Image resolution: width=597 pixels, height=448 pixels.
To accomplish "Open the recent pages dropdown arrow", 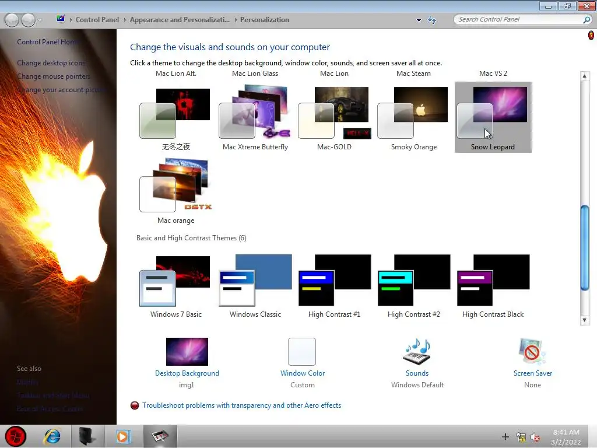I will [x=40, y=20].
